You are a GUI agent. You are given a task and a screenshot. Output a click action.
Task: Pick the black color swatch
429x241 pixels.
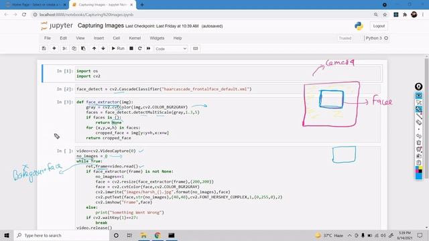pyautogui.click(x=420, y=171)
